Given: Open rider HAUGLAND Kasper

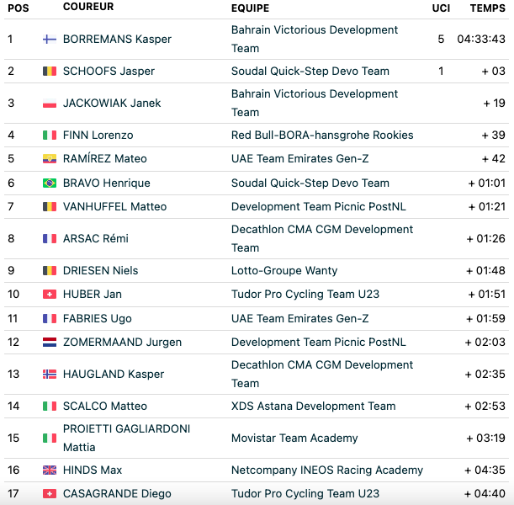Looking at the screenshot, I should tap(114, 375).
